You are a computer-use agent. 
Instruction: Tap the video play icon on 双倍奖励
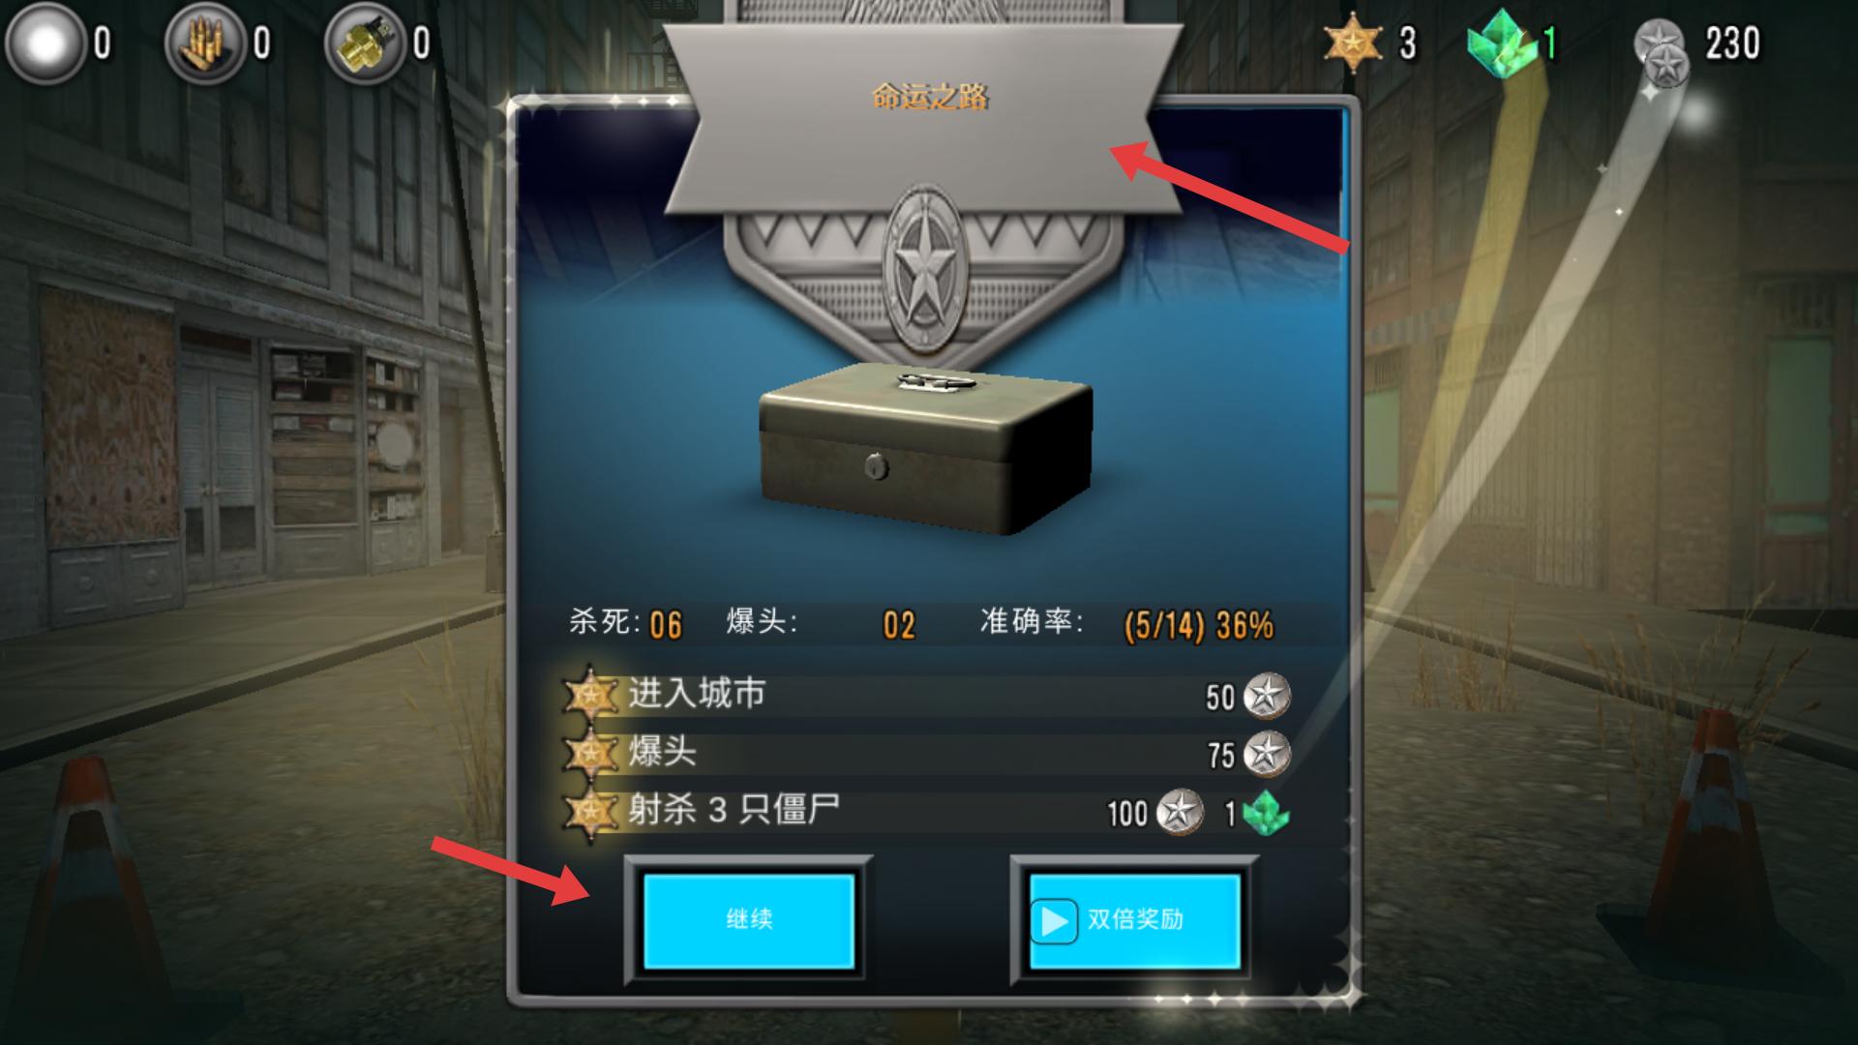[x=1054, y=921]
